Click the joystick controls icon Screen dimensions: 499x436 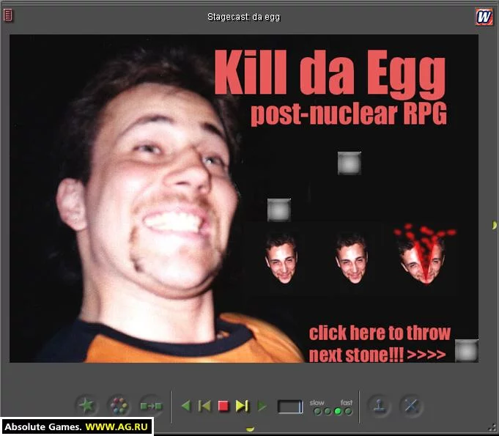tap(380, 406)
